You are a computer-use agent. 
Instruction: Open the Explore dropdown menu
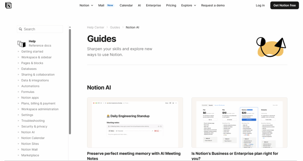[x=188, y=5]
